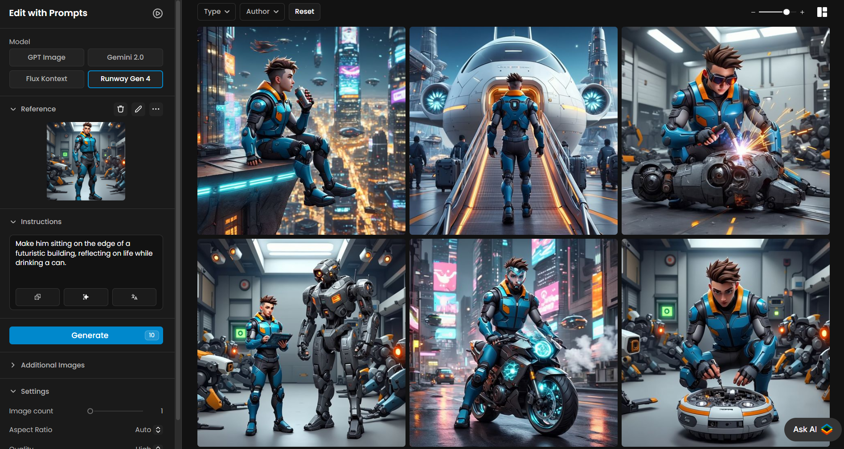Select the Runway Gen 4 model
Viewport: 844px width, 449px height.
[125, 79]
